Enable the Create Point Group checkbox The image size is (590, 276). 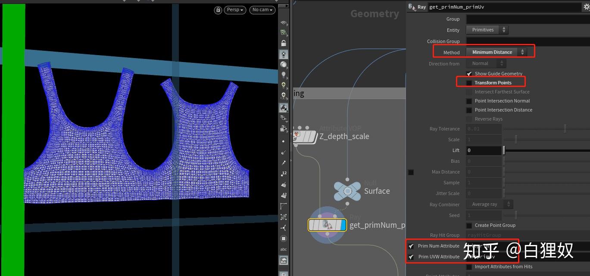pyautogui.click(x=469, y=226)
